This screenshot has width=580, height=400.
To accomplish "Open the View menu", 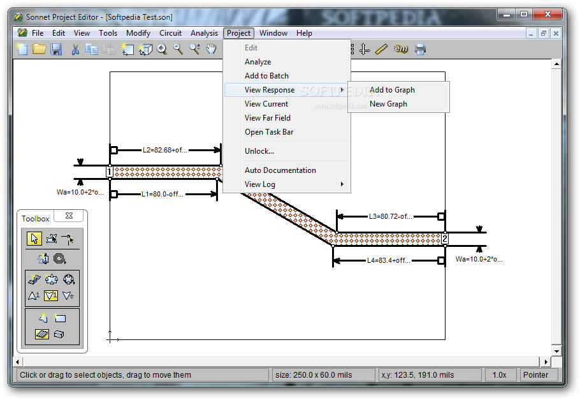I will click(x=82, y=33).
